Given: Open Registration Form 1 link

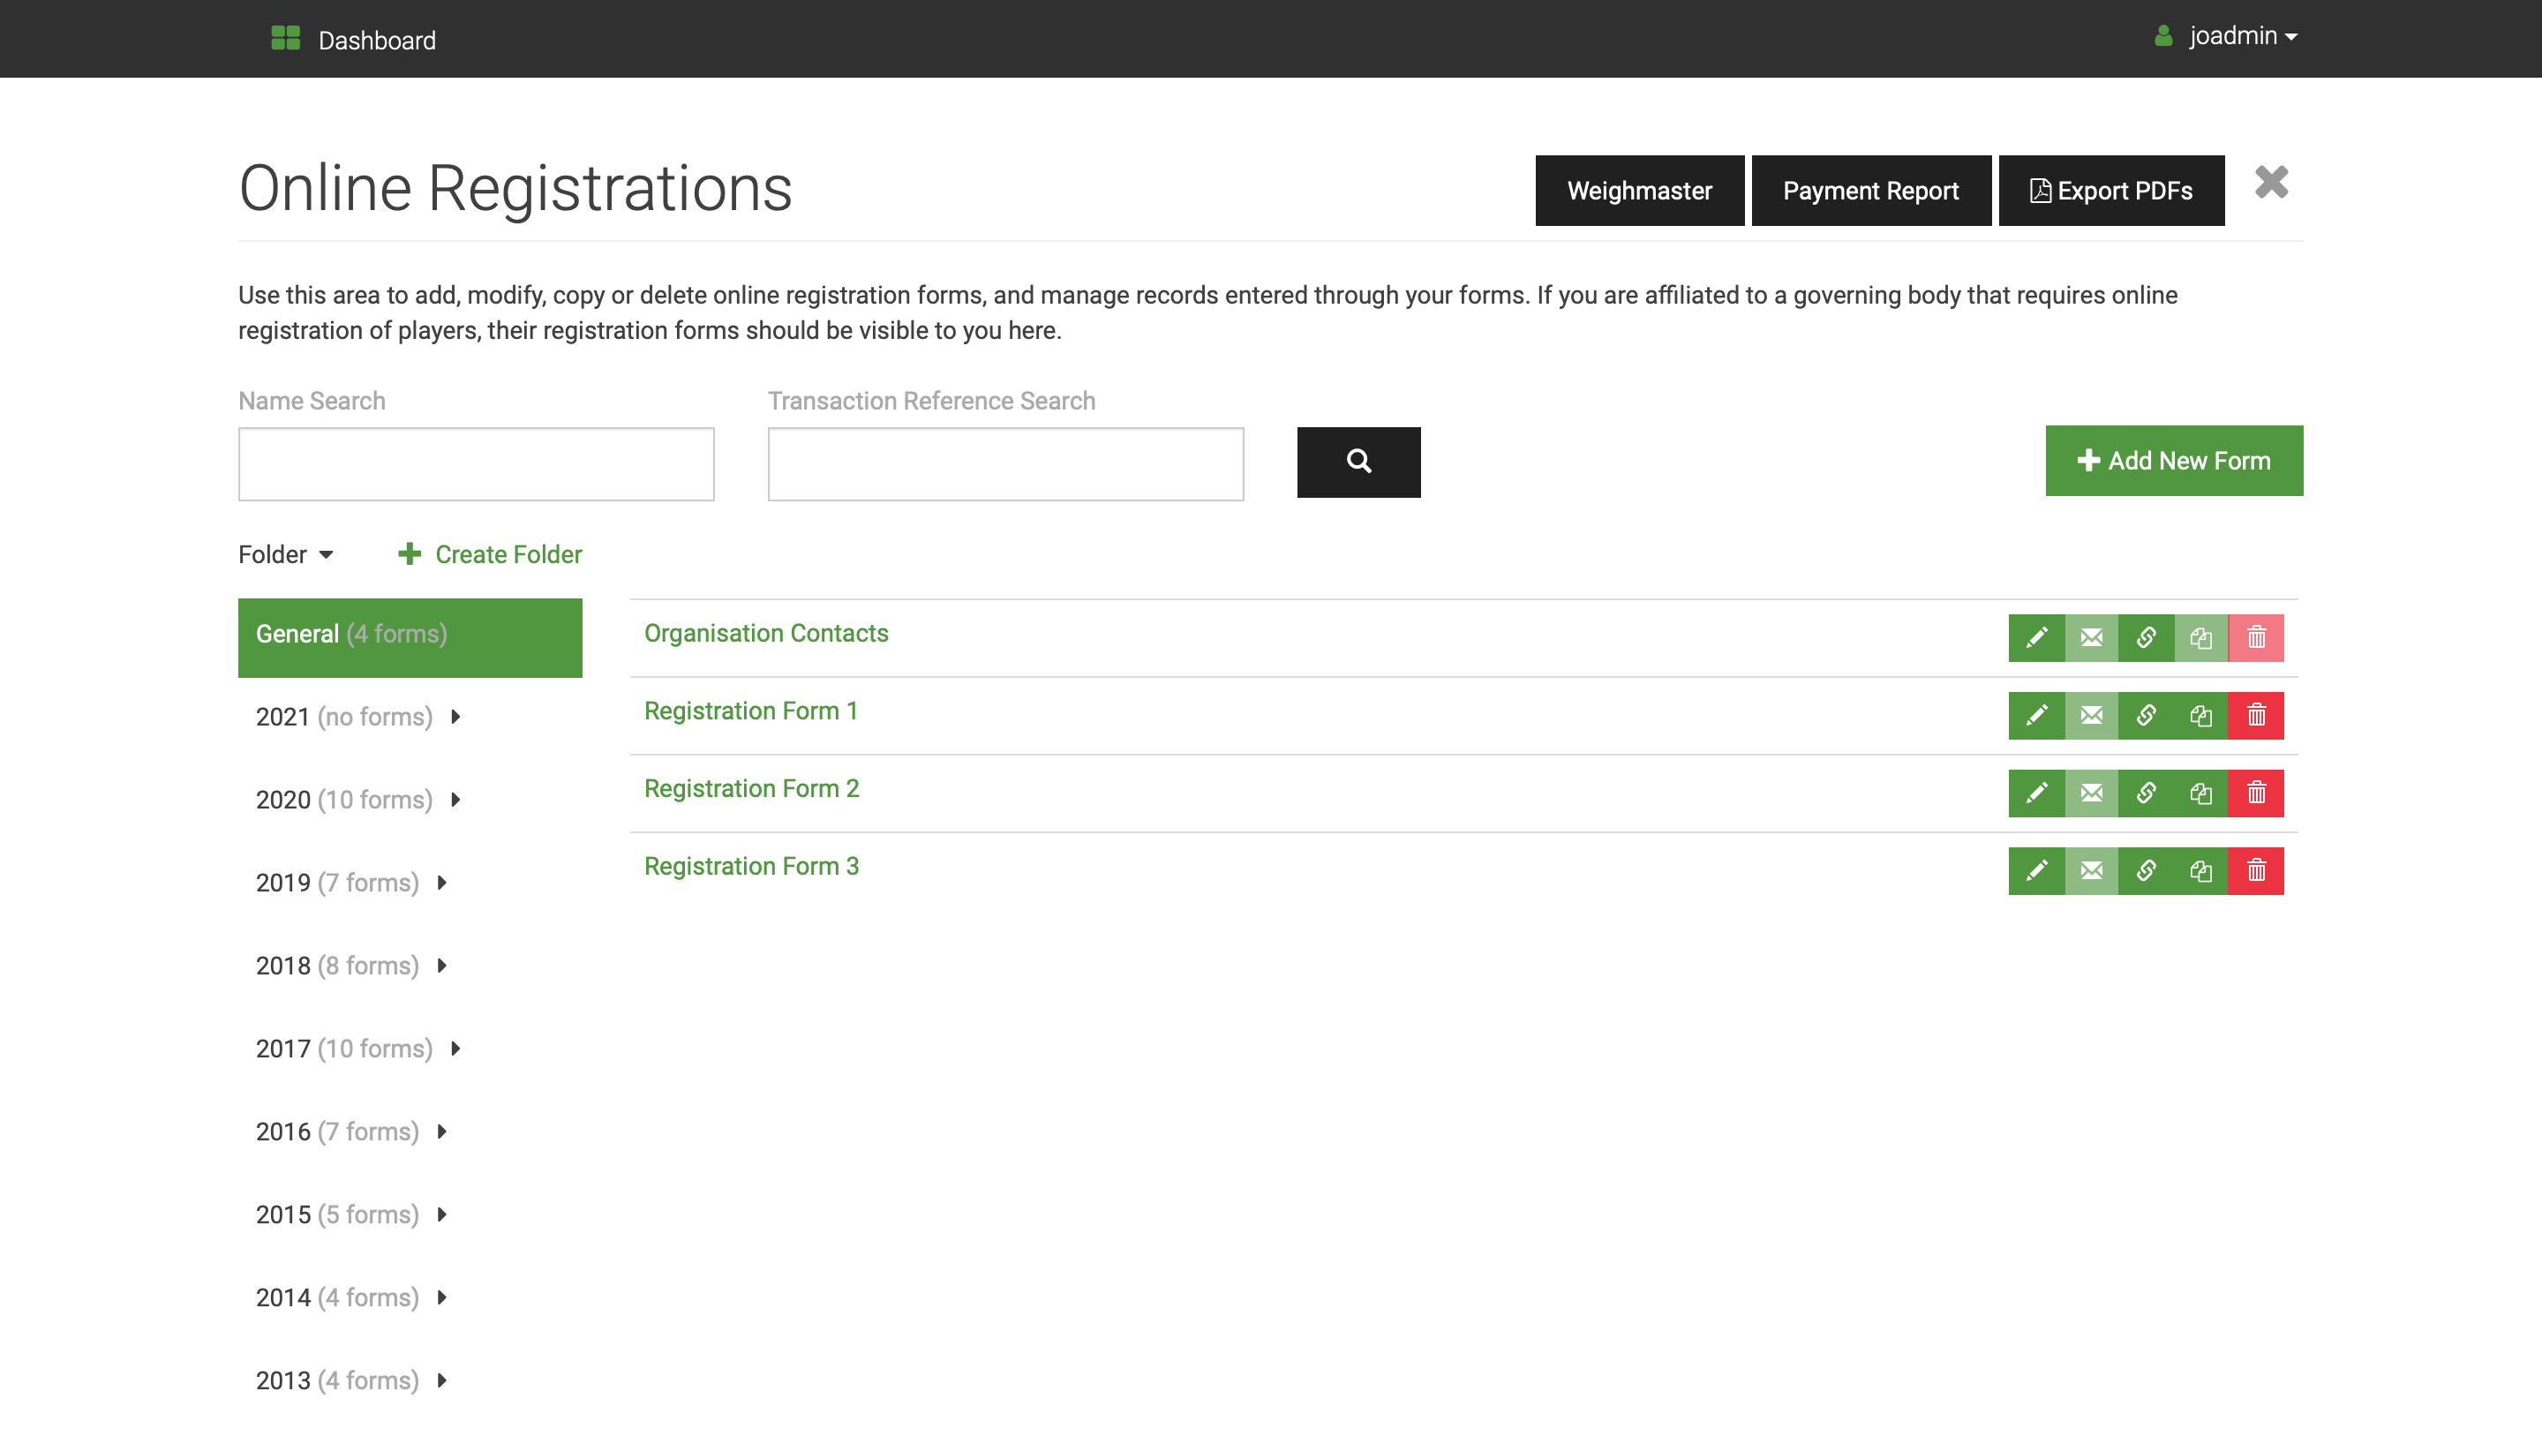Looking at the screenshot, I should [x=750, y=711].
